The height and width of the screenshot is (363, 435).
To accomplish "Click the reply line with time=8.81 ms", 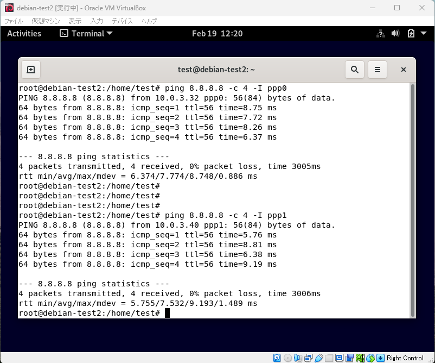I will coord(148,245).
